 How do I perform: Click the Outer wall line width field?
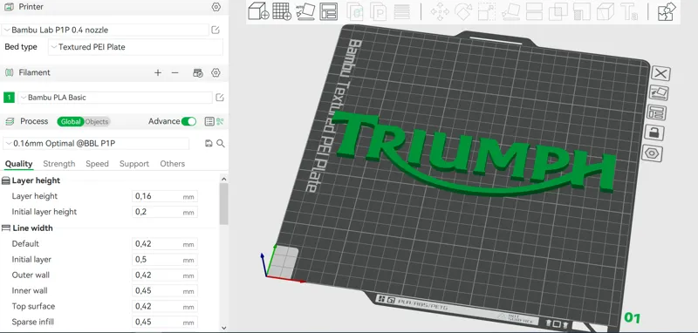(165, 275)
